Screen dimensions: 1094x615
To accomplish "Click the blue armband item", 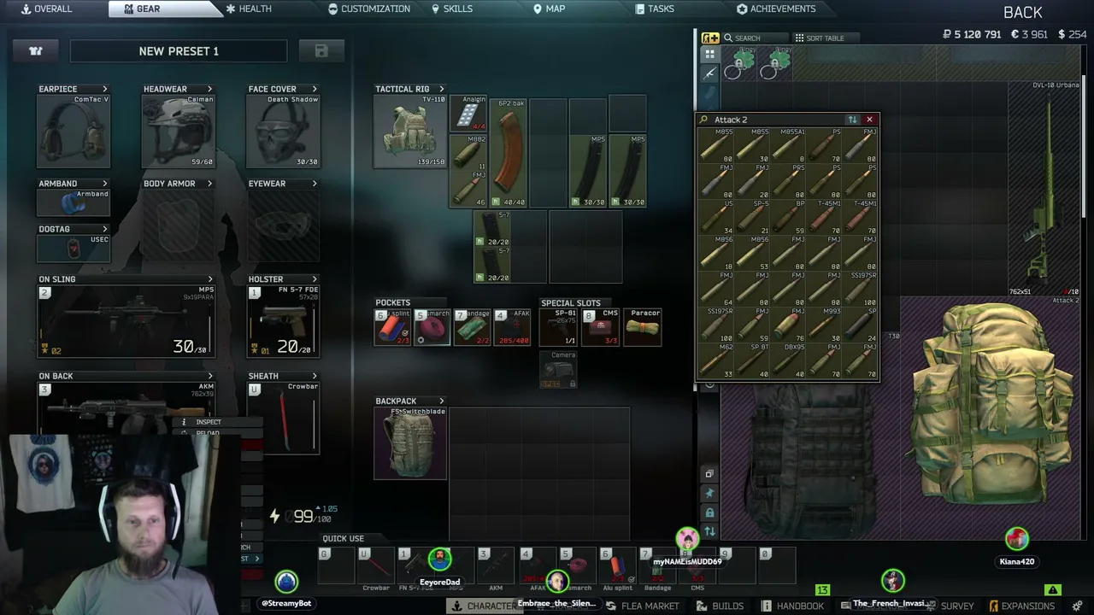I will click(x=74, y=202).
